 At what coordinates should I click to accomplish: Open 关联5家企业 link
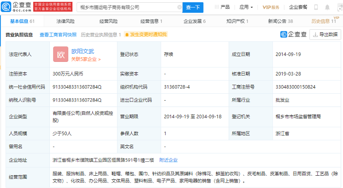coord(86,59)
